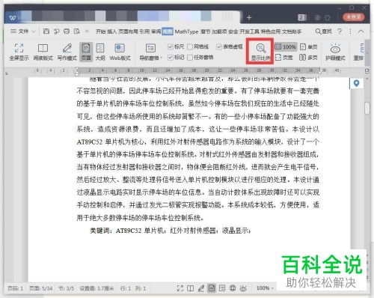Screen dimensions: 374x298
Task: Click status bar web layout globe icon
Action: tap(233, 288)
